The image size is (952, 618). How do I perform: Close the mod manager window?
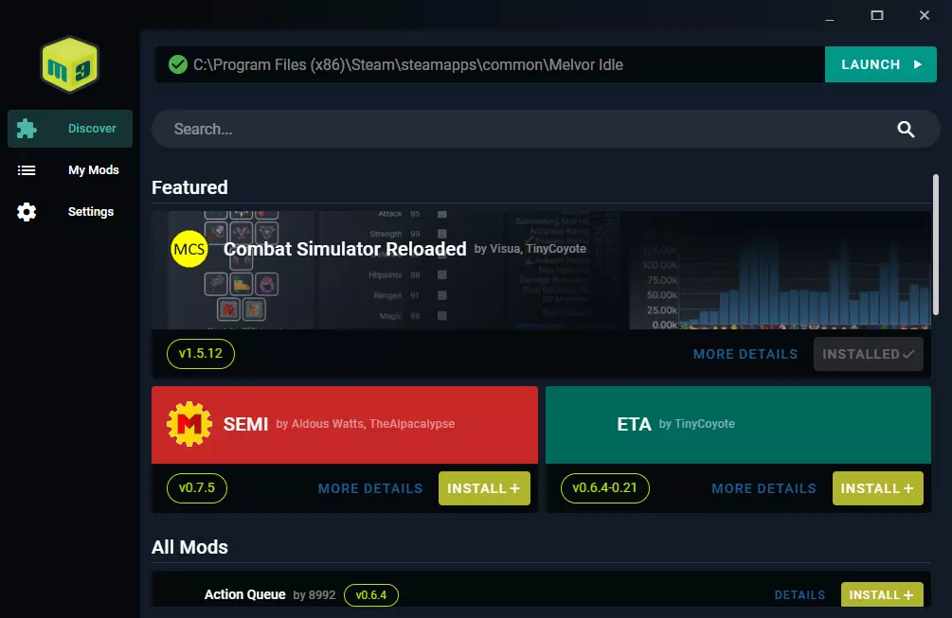coord(925,16)
